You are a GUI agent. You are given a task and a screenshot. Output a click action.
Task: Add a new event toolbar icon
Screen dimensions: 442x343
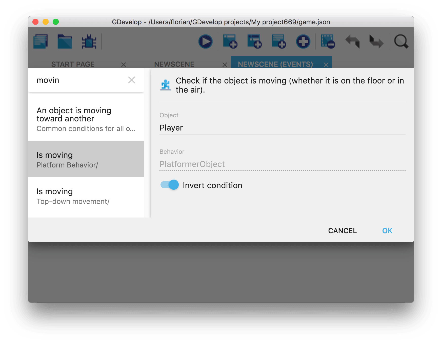(x=230, y=41)
